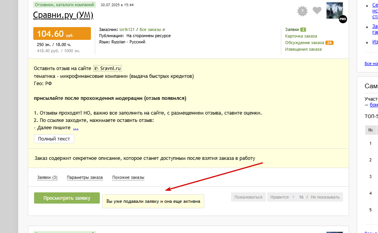Click copy icon next to Sravni.ru
Image resolution: width=378 pixels, height=233 pixels.
[x=96, y=69]
